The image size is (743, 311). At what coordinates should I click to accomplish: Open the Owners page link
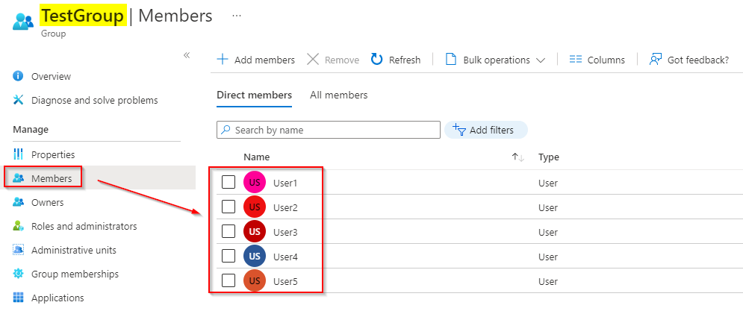click(x=47, y=202)
